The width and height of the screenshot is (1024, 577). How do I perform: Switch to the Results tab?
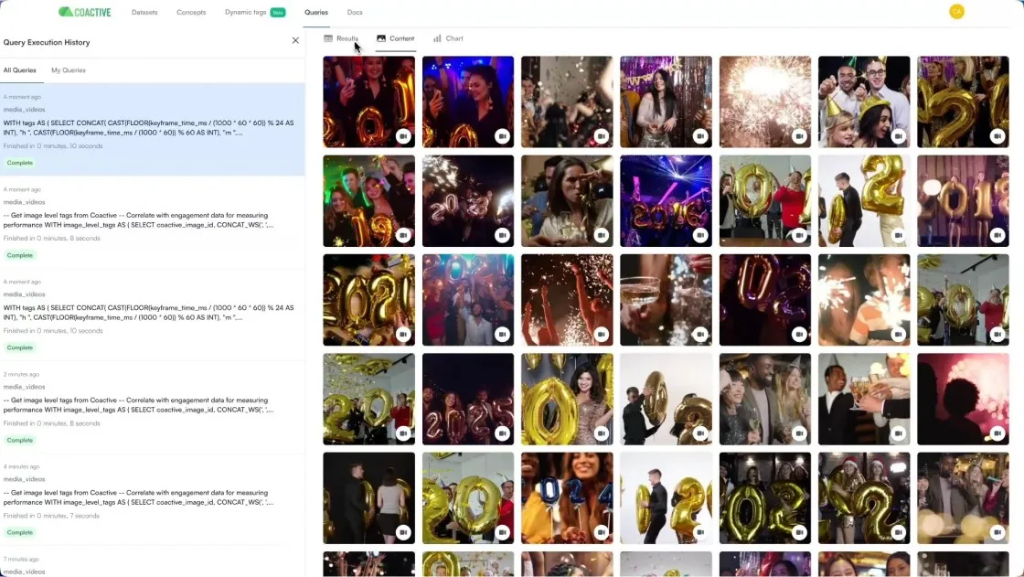click(341, 38)
